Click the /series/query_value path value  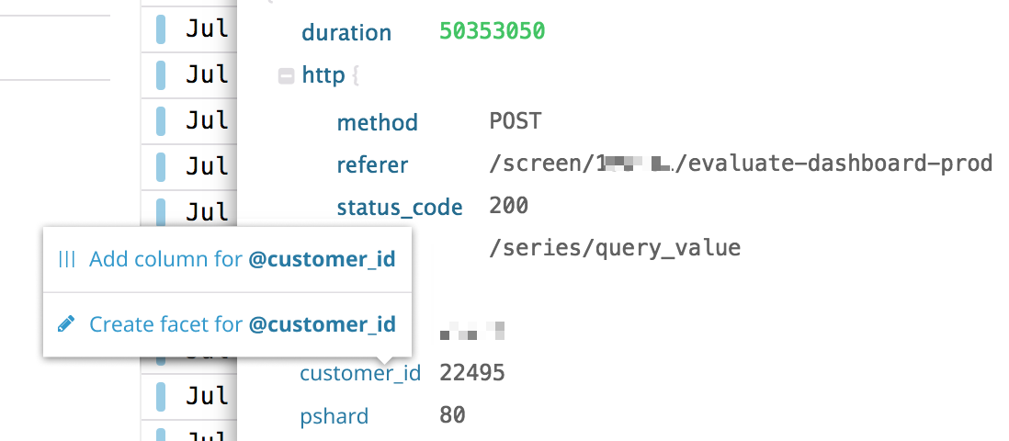coord(615,248)
